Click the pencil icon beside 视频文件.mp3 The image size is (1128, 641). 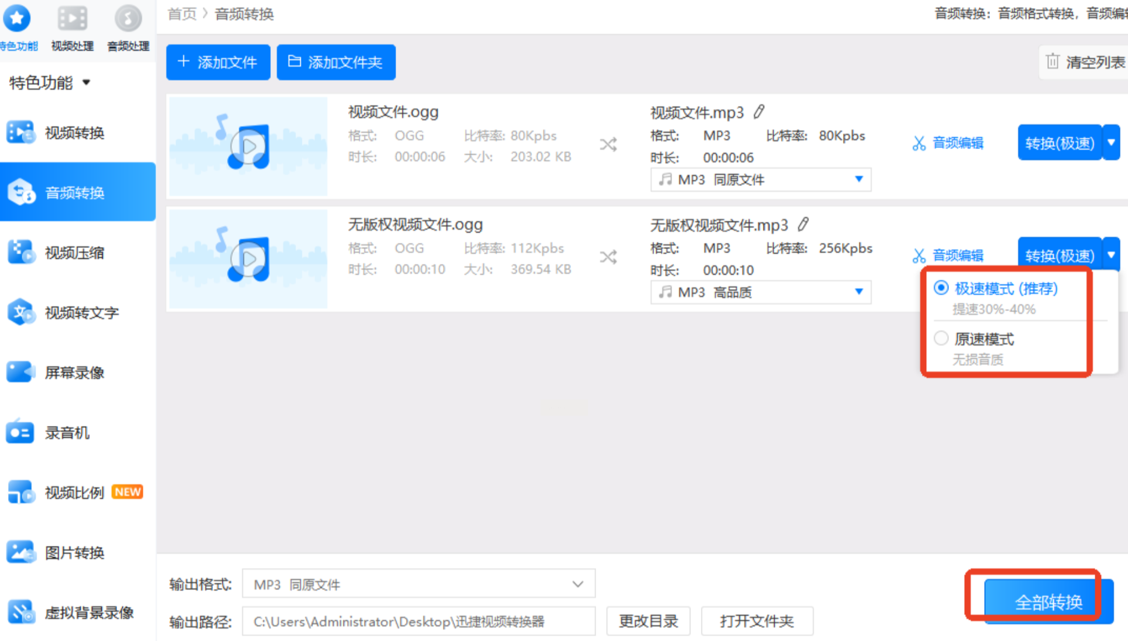click(759, 111)
